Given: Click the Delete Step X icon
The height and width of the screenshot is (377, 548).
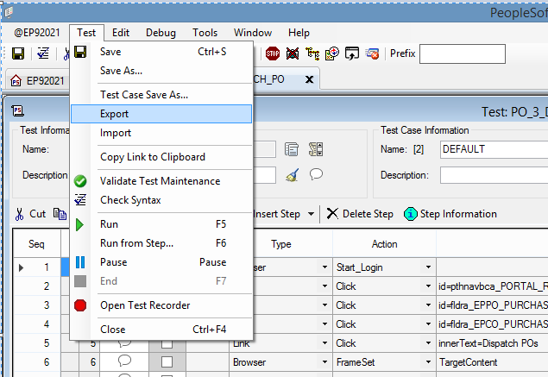Looking at the screenshot, I should (x=332, y=214).
